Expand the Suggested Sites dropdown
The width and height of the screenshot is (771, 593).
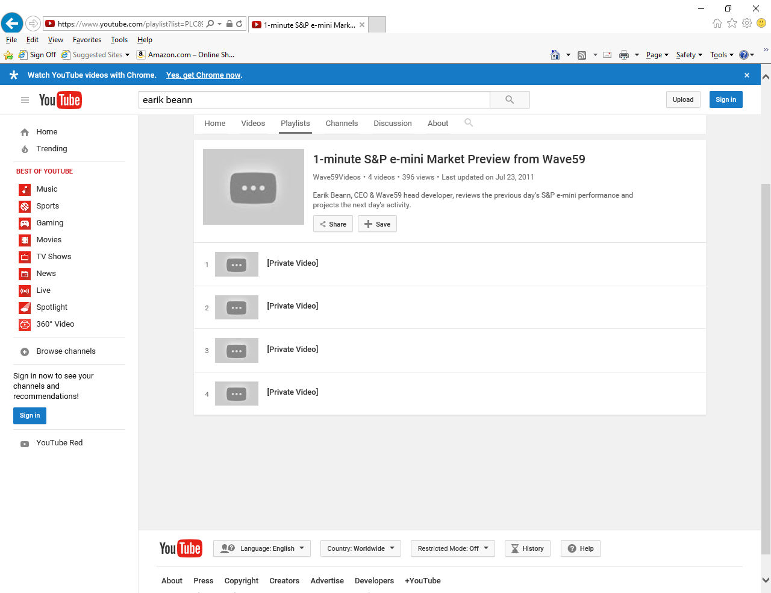click(x=127, y=55)
